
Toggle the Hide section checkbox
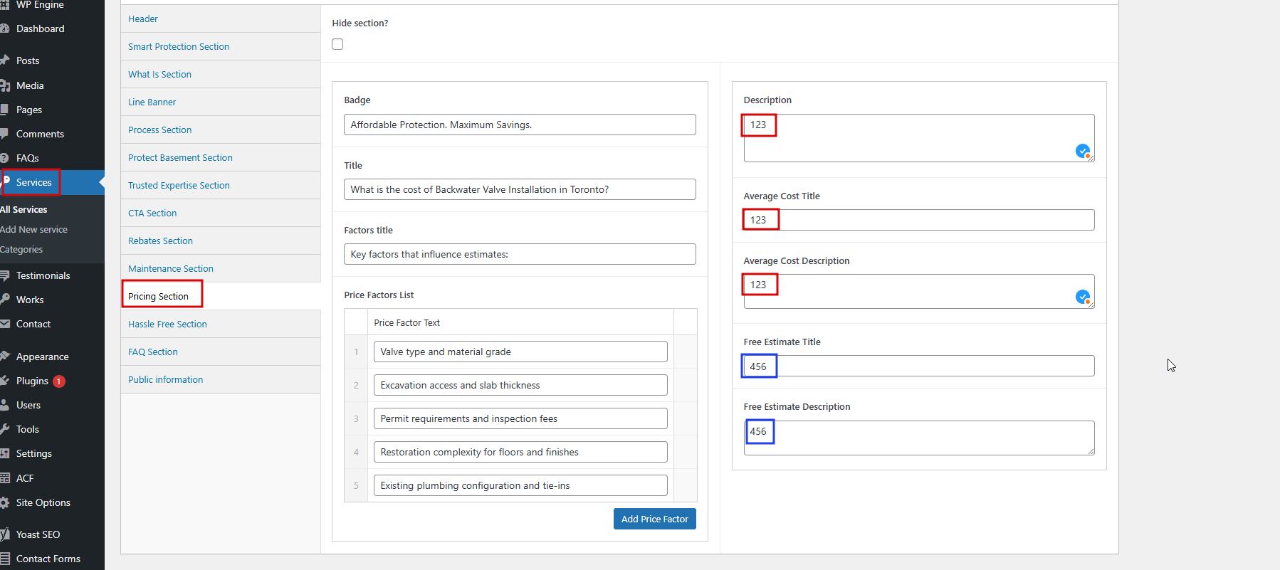(x=337, y=44)
